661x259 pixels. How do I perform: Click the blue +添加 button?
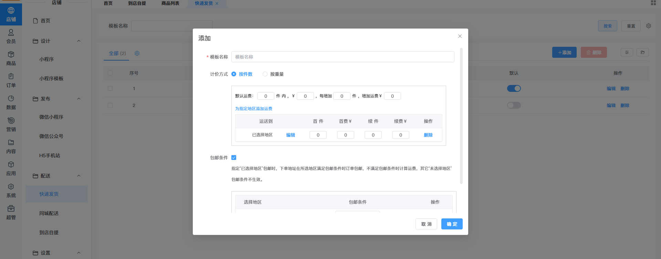[564, 52]
